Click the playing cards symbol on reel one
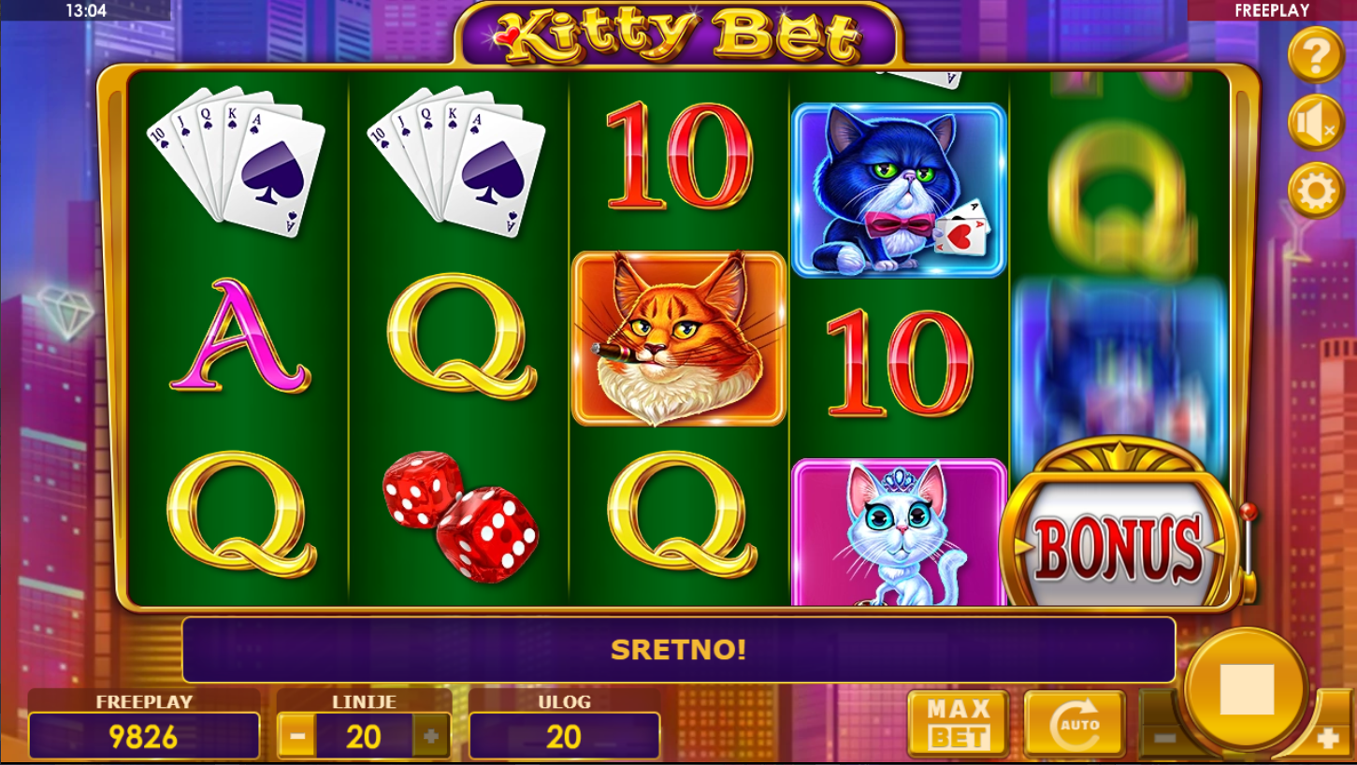Viewport: 1357px width, 765px height. pos(236,161)
